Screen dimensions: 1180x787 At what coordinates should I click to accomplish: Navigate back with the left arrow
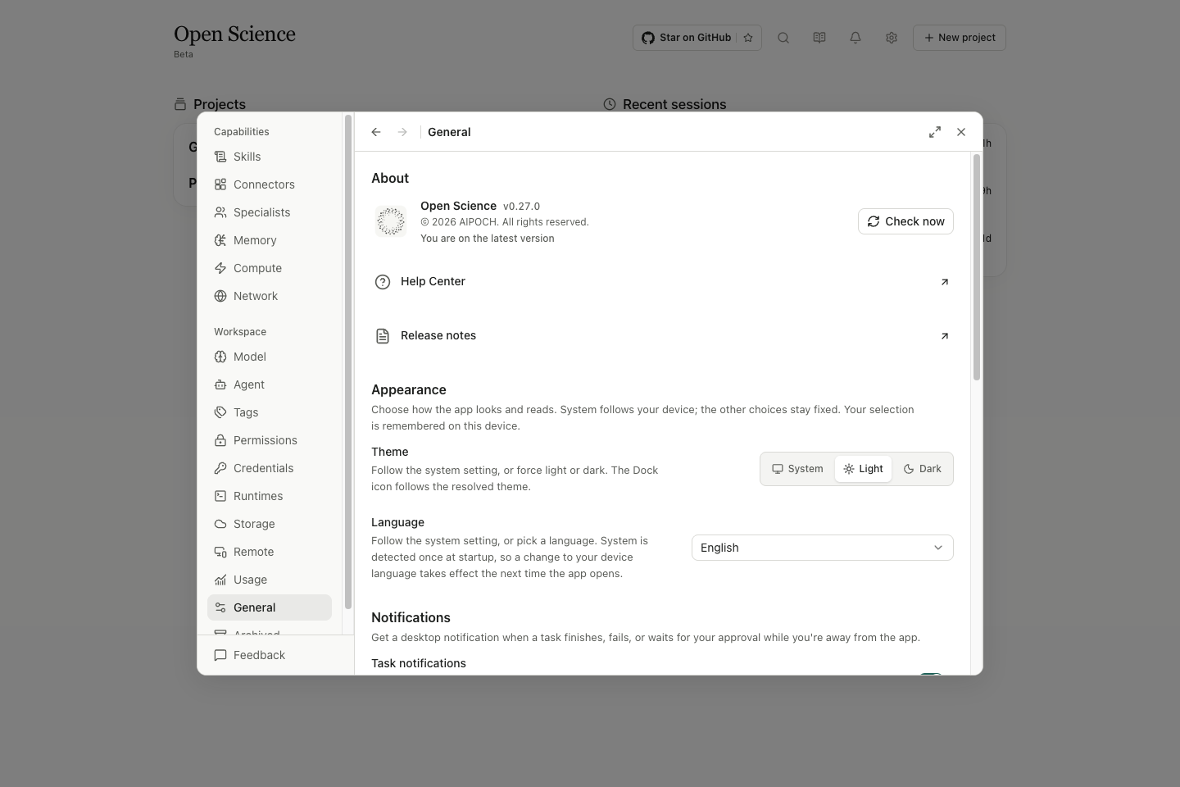tap(376, 132)
